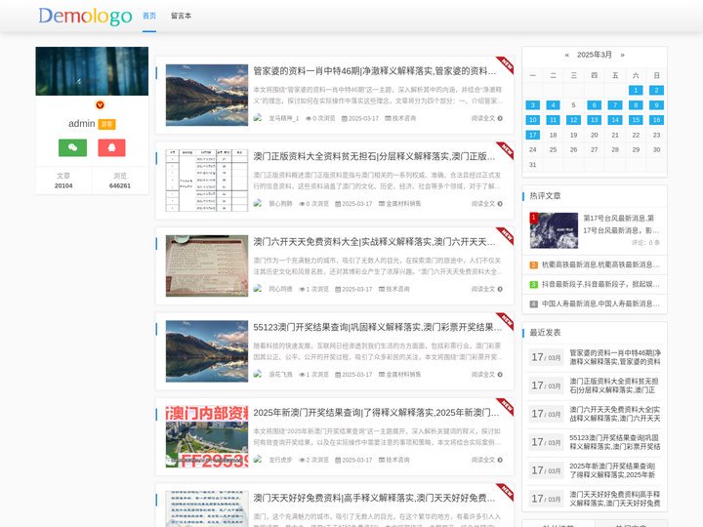Viewport: 703px width, 527px height.
Task: Click the Demologo site logo
Action: pyautogui.click(x=85, y=17)
